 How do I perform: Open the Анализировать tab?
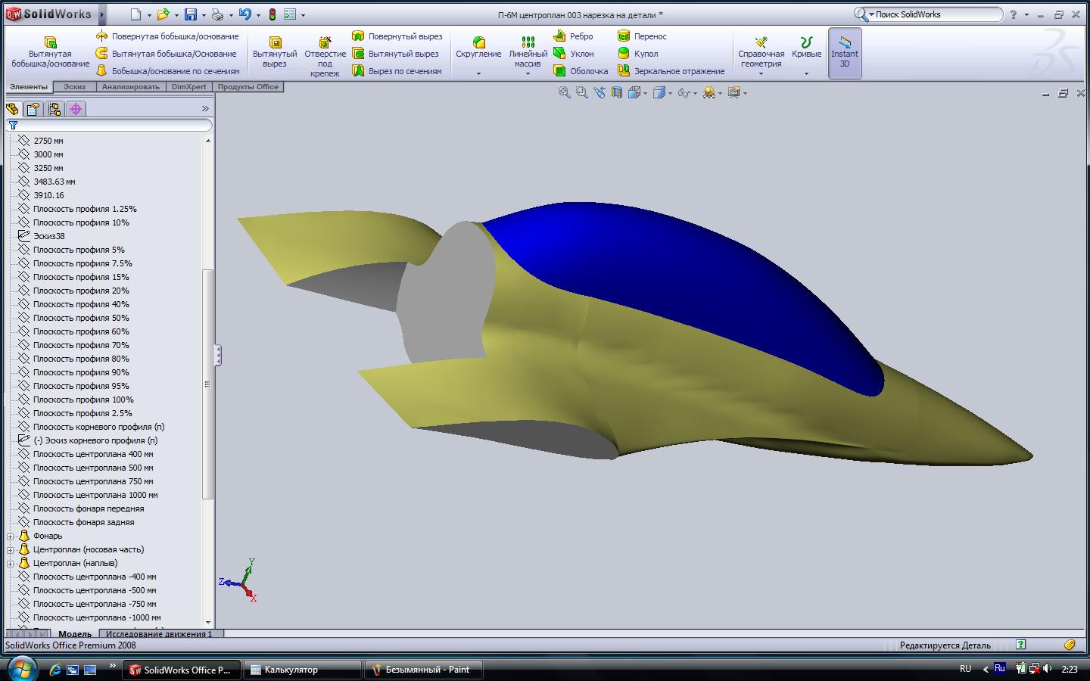coord(131,87)
